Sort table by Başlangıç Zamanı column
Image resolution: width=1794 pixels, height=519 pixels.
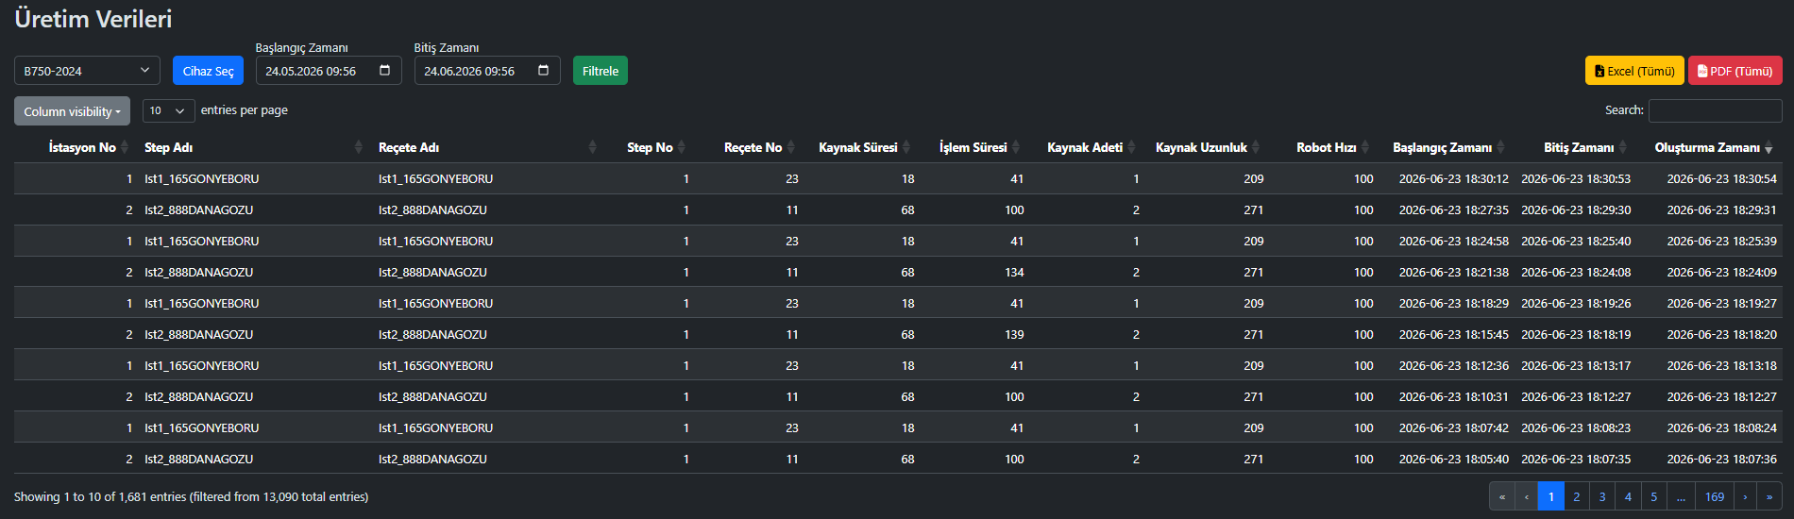(x=1443, y=147)
